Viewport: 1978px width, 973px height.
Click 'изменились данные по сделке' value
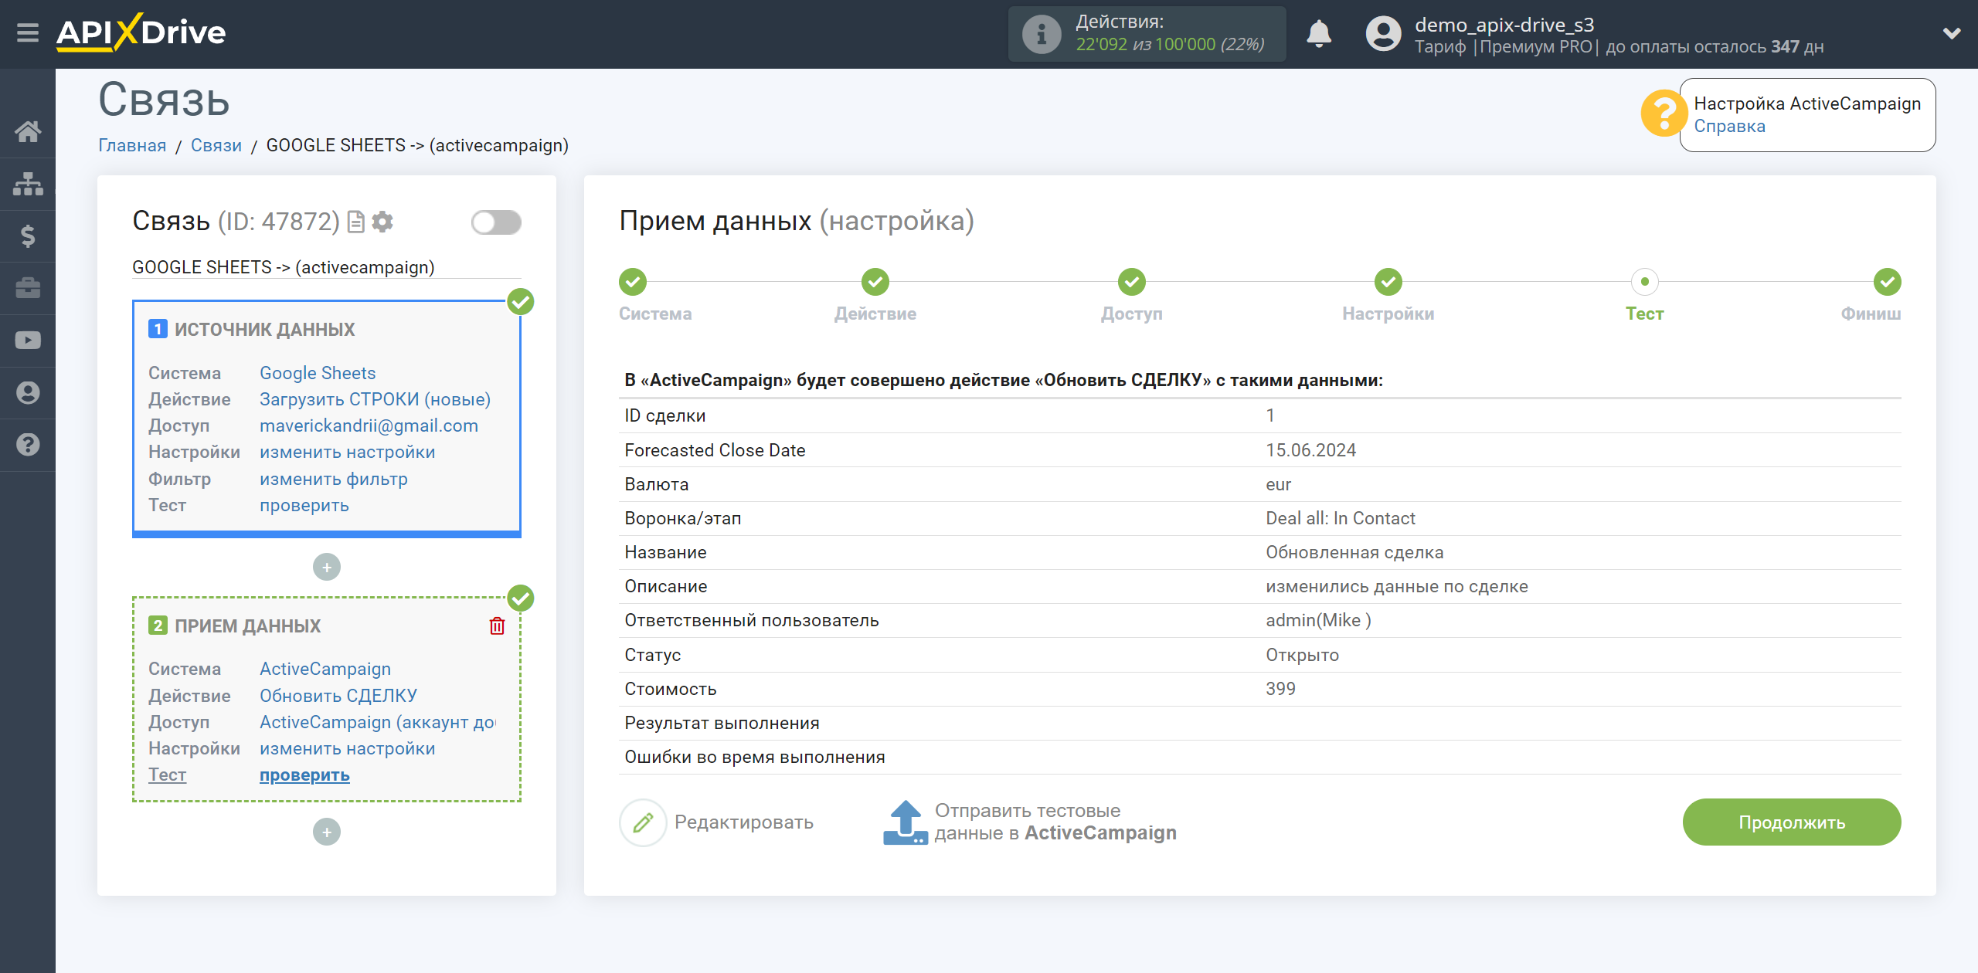tap(1396, 587)
